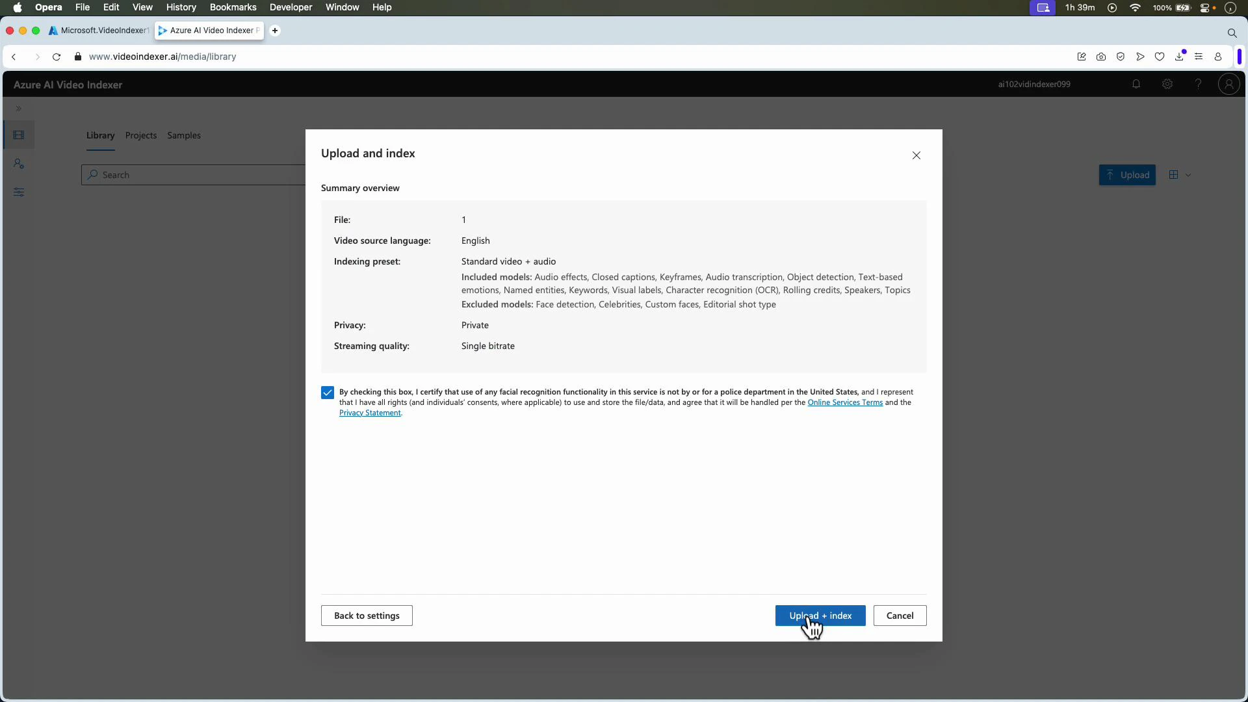Switch to the Projects tab

[x=140, y=135]
